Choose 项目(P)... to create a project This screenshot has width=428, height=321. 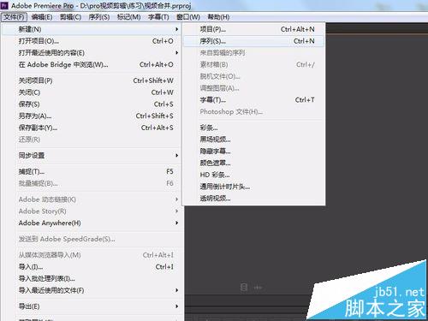point(253,29)
